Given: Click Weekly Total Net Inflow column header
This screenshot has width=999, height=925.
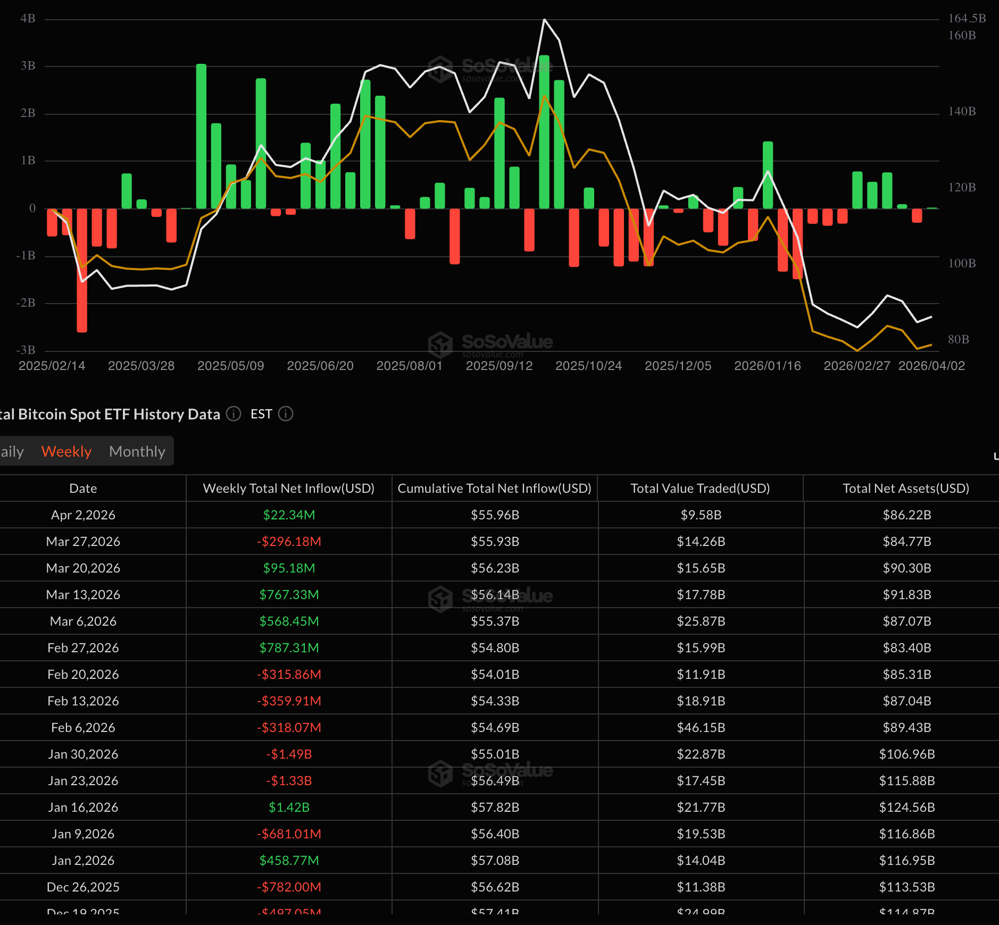Looking at the screenshot, I should 289,489.
